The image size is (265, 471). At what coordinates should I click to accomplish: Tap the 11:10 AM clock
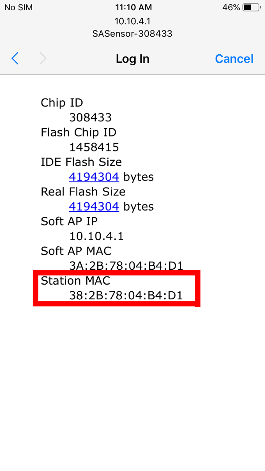tap(133, 8)
